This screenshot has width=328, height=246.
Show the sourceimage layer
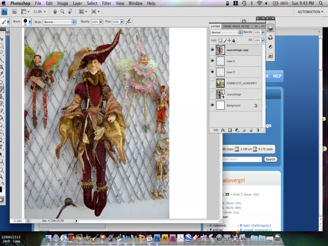[x=212, y=95]
